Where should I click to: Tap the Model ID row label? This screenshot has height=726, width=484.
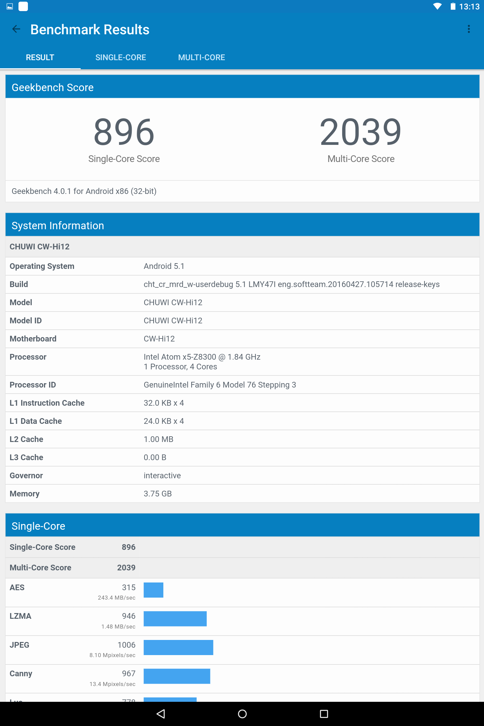click(26, 321)
